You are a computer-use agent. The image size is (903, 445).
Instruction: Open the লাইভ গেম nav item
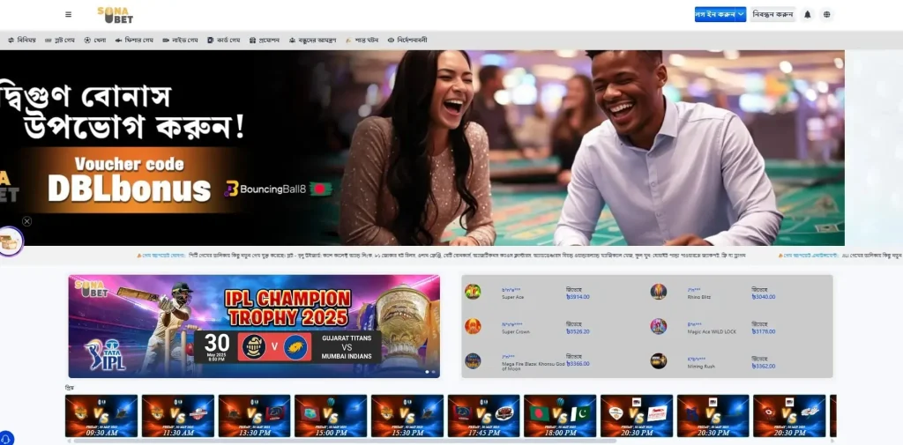tap(180, 41)
